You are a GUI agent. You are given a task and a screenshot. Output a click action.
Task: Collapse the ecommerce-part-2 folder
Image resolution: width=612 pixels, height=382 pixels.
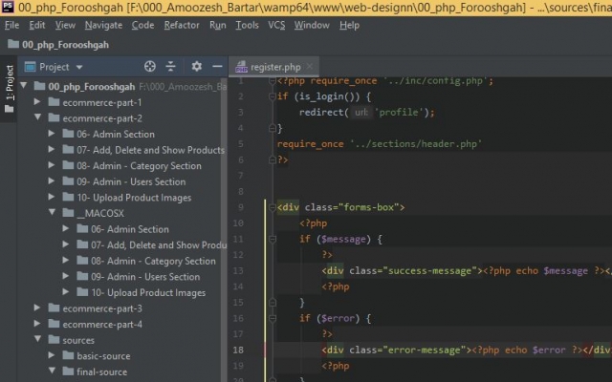[x=38, y=117]
